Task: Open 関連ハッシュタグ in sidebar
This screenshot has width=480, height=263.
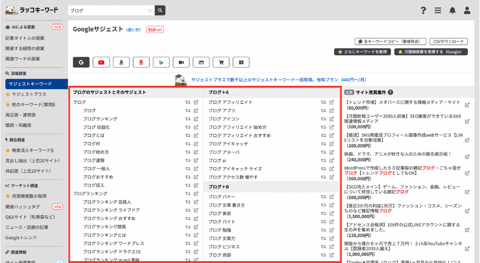Action: point(22,207)
